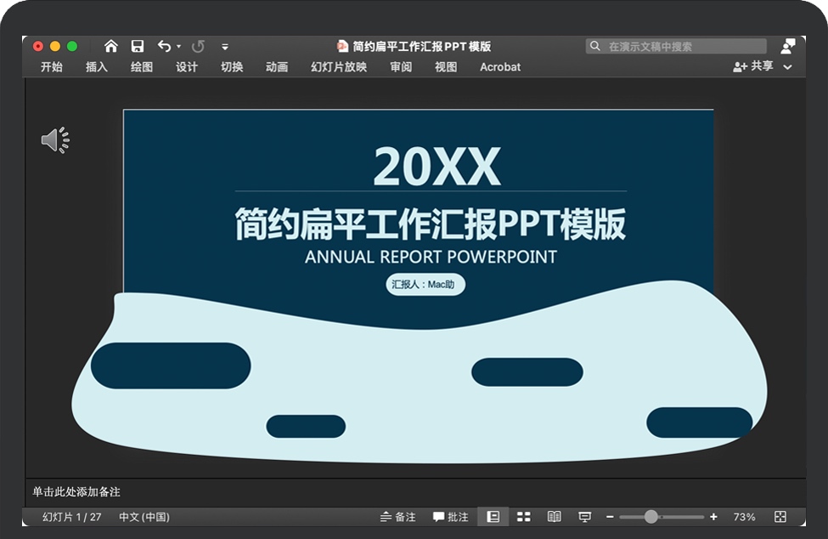
Task: Open the 插入 tab
Action: point(97,67)
